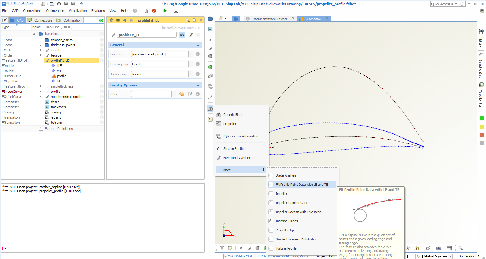Switch to the Documentation Browser tab

269,19
